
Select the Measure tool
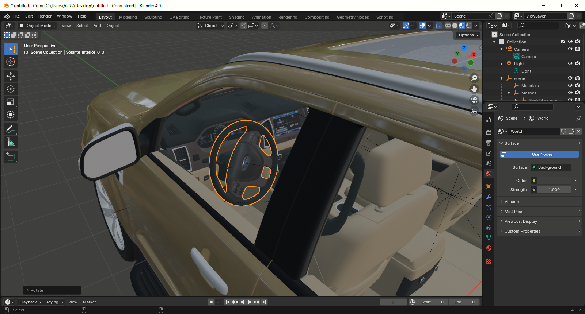11,143
